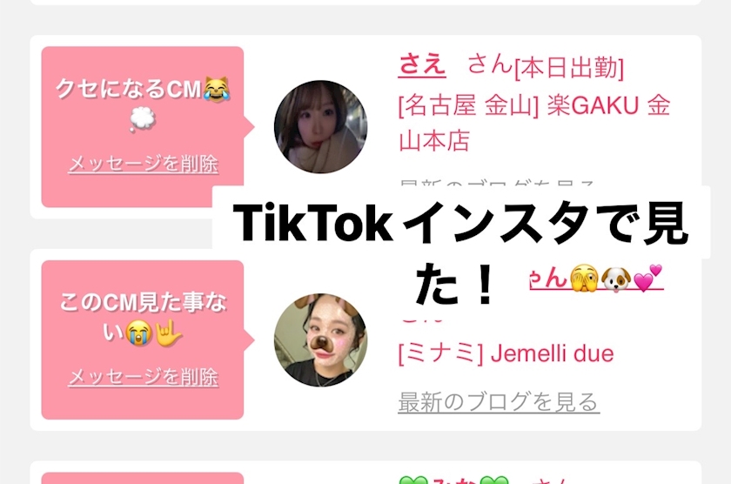Click the pink sparkling hearts emoji
The image size is (731, 484).
pos(647,278)
